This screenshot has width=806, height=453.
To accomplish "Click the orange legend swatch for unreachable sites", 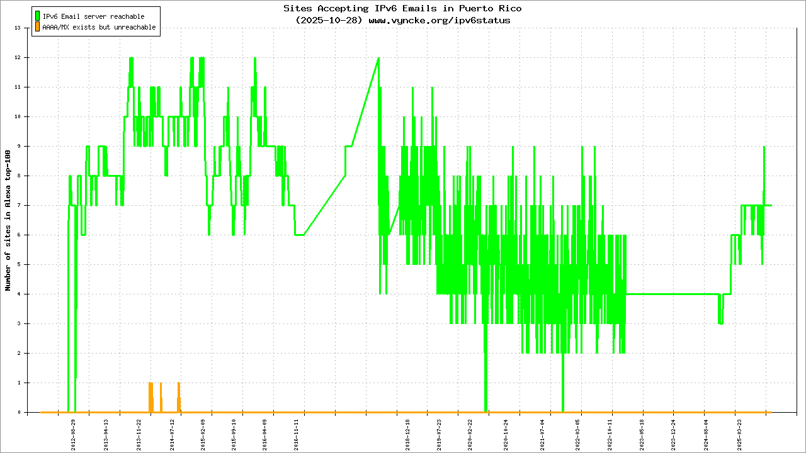I will click(x=38, y=27).
